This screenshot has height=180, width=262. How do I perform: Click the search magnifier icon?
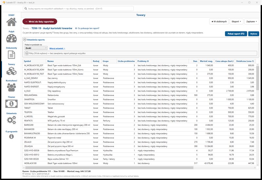pyautogui.click(x=26, y=9)
